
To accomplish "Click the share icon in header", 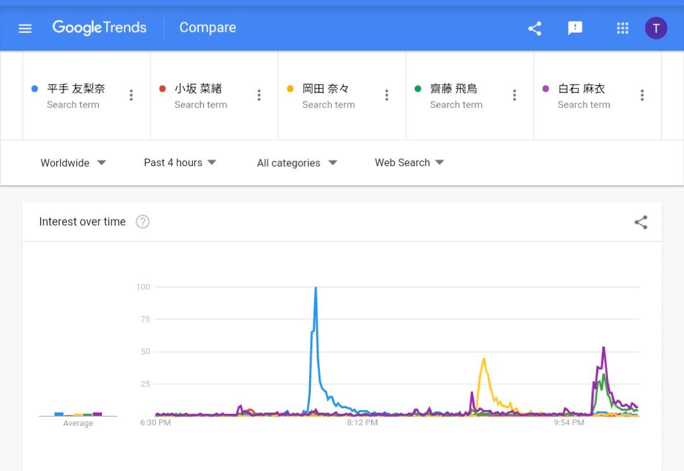I will pyautogui.click(x=535, y=28).
